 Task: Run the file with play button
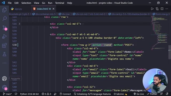[152, 9]
